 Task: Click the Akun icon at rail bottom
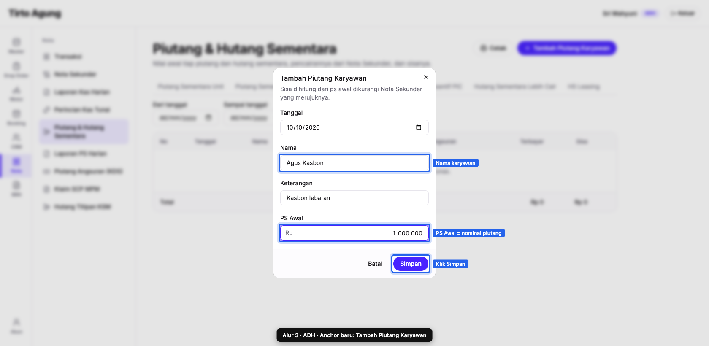(16, 322)
